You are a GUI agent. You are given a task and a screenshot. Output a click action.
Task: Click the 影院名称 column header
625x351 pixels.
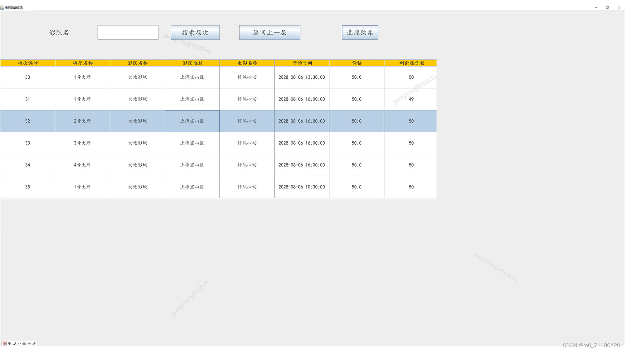pos(137,63)
